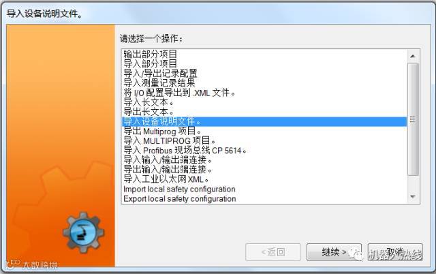Click the 继续 > button
Viewport: 436px width, 274px height.
(x=334, y=252)
